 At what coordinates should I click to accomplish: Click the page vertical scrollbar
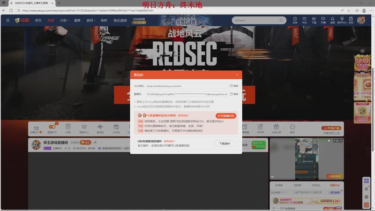(x=373, y=110)
